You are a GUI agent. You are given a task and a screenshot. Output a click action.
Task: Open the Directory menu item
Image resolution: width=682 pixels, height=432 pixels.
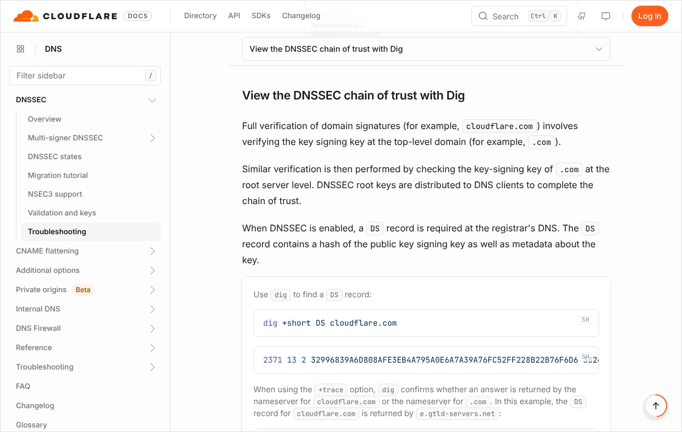(200, 16)
